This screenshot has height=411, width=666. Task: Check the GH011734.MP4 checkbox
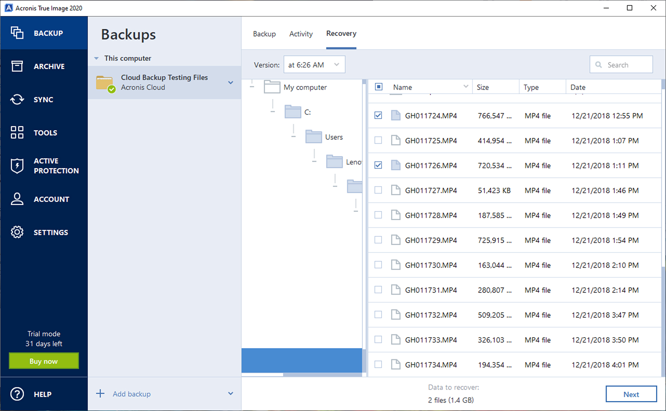(378, 365)
